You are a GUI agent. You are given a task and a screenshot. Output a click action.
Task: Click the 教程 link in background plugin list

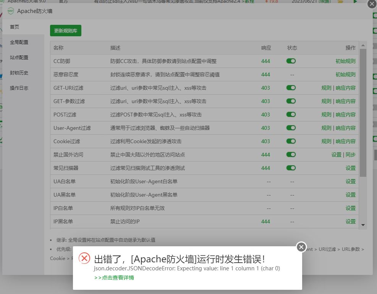pos(249,2)
